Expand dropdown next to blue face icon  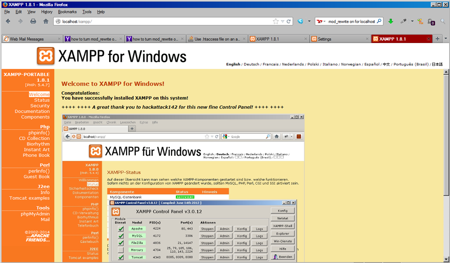pyautogui.click(x=309, y=21)
